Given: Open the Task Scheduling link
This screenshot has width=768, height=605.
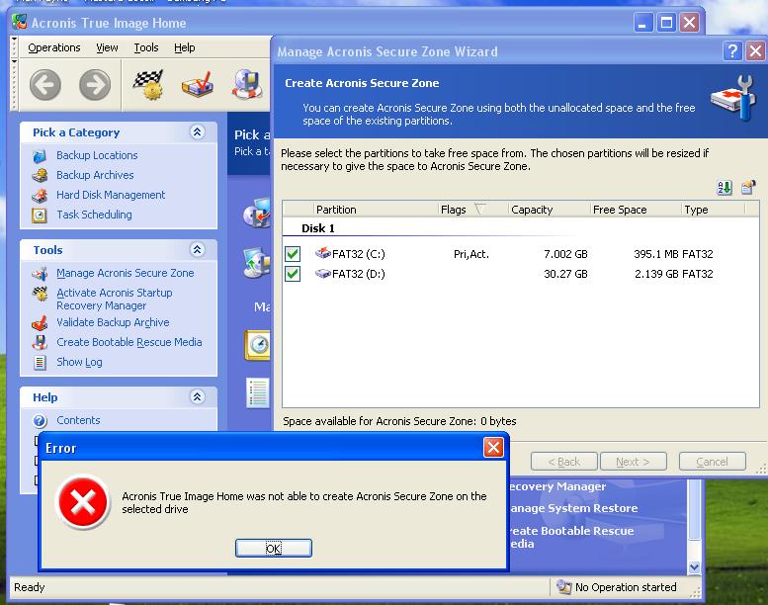Looking at the screenshot, I should (94, 215).
